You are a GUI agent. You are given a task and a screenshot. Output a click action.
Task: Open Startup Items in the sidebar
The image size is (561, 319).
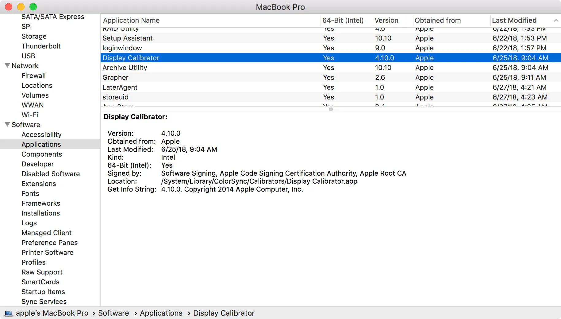(x=43, y=292)
